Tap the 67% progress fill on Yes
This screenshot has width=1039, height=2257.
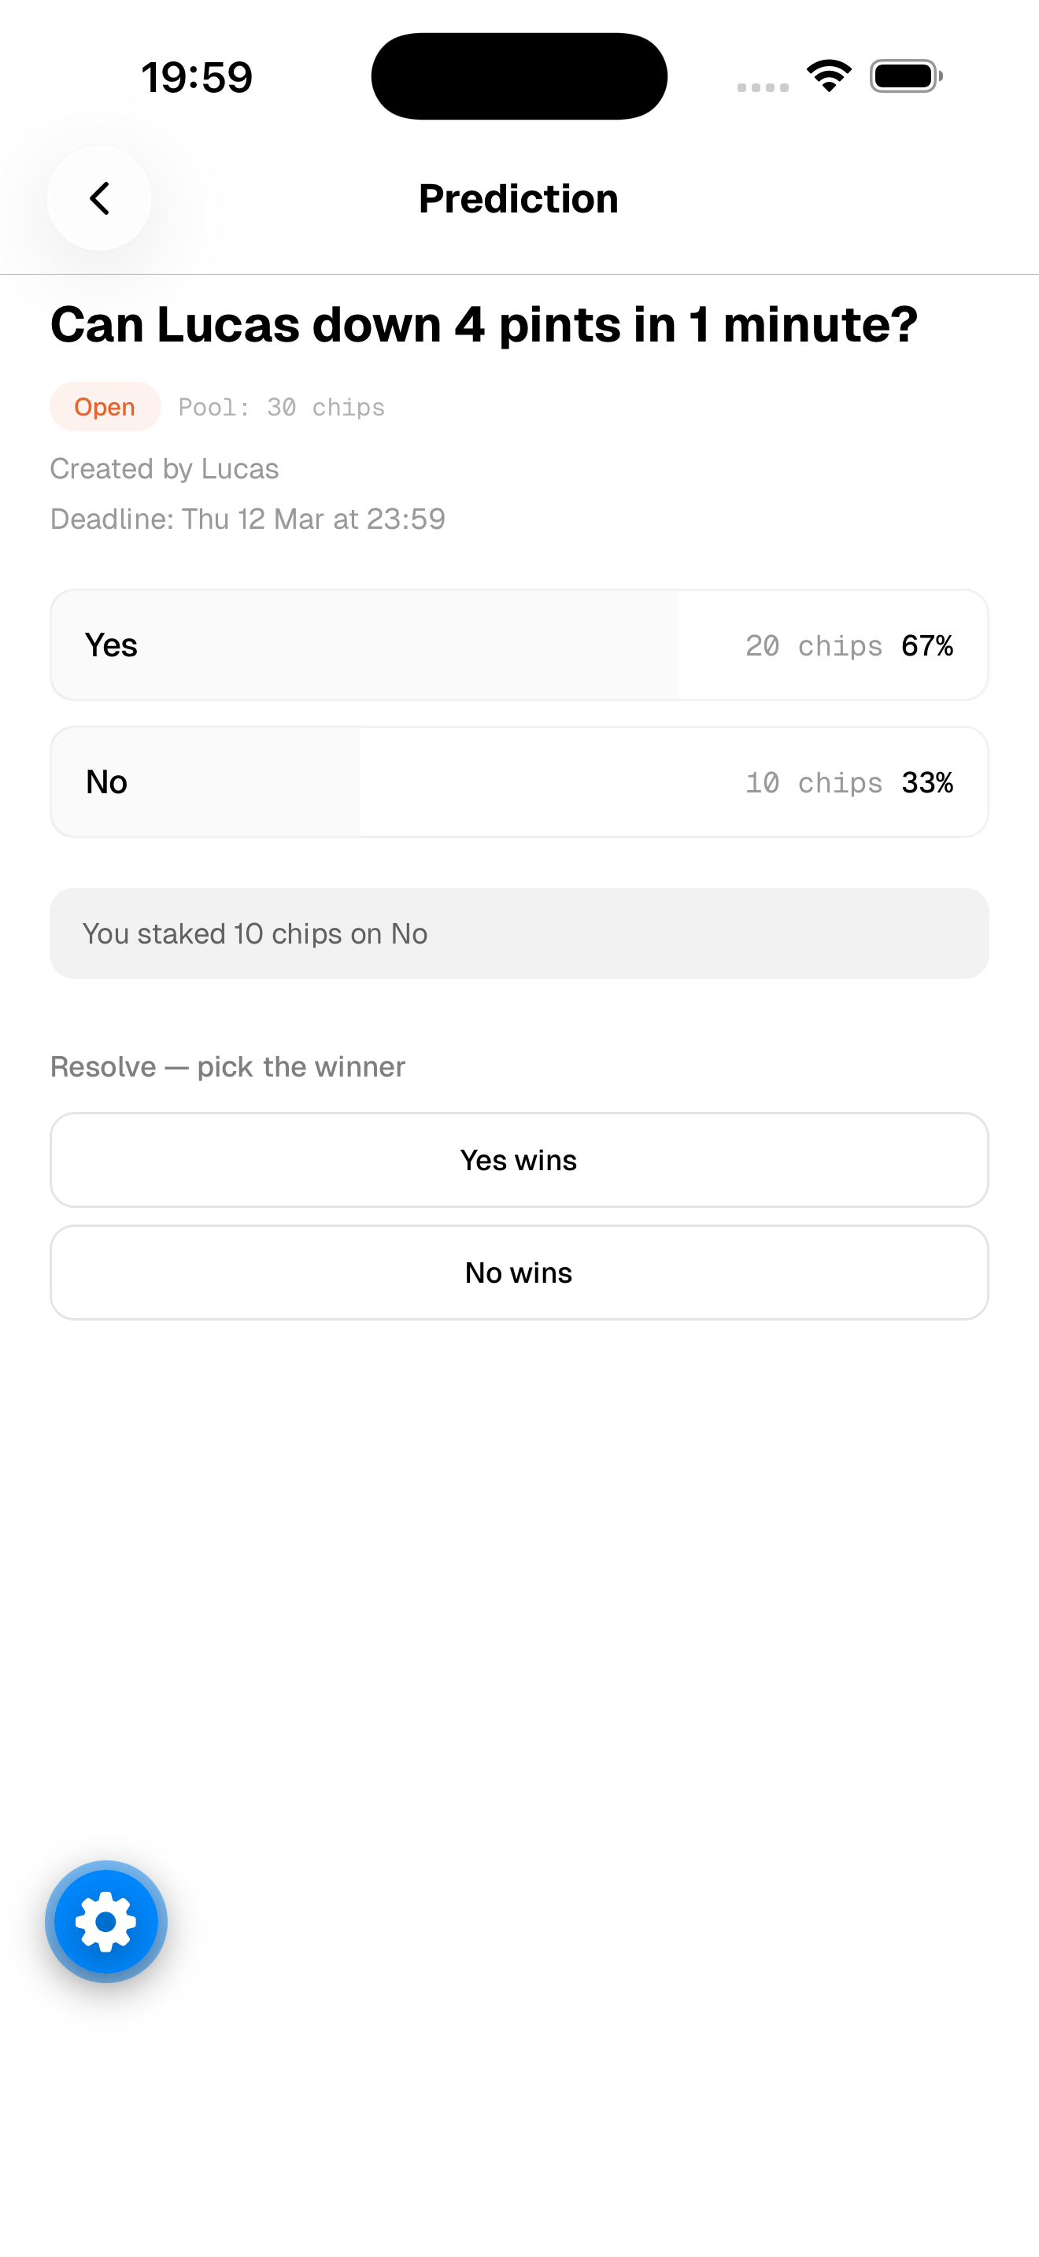364,645
